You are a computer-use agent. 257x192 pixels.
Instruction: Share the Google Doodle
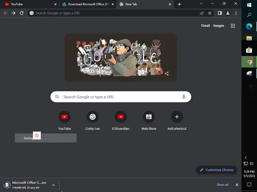click(167, 73)
